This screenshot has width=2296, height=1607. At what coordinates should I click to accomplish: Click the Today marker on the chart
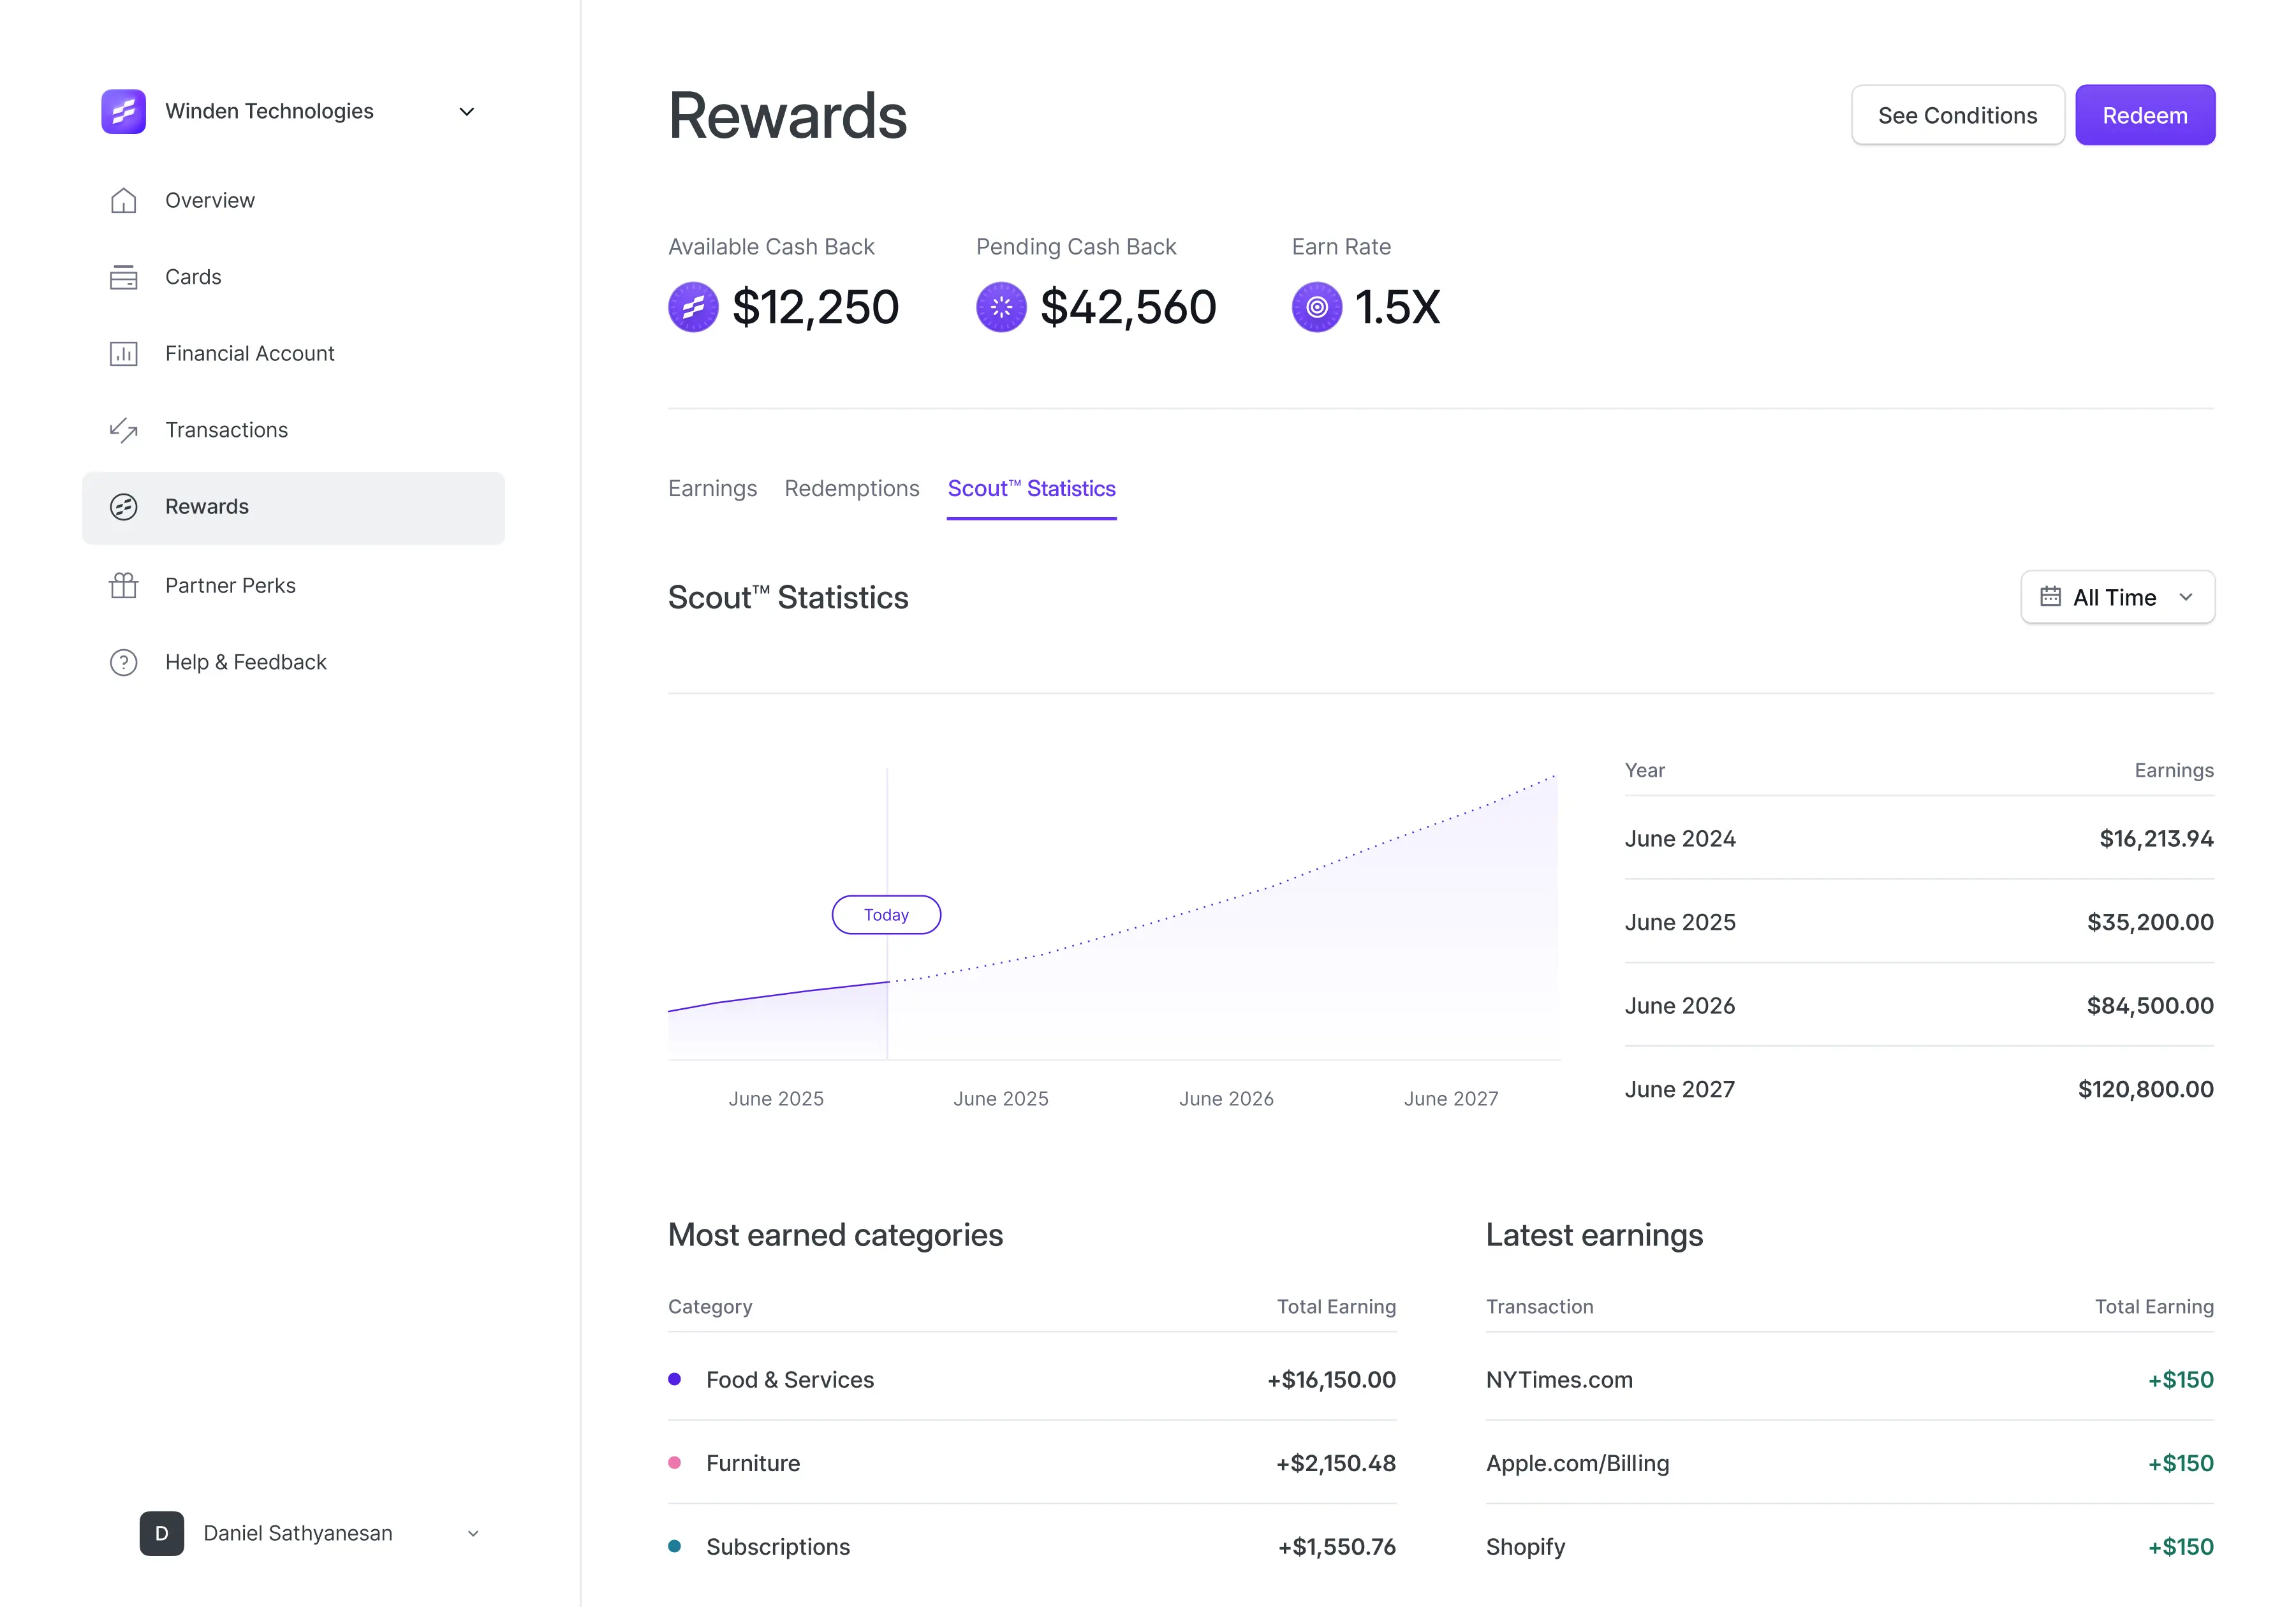[886, 914]
